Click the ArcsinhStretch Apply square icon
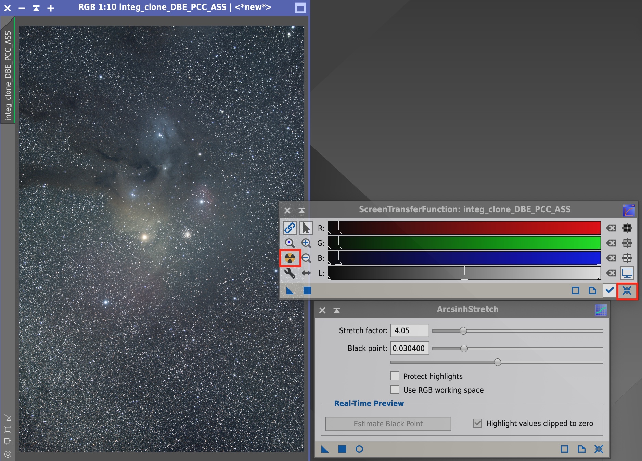Image resolution: width=642 pixels, height=461 pixels. coord(342,449)
